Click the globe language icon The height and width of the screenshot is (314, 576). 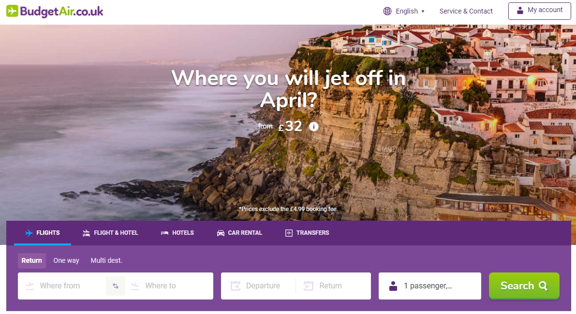click(x=387, y=11)
